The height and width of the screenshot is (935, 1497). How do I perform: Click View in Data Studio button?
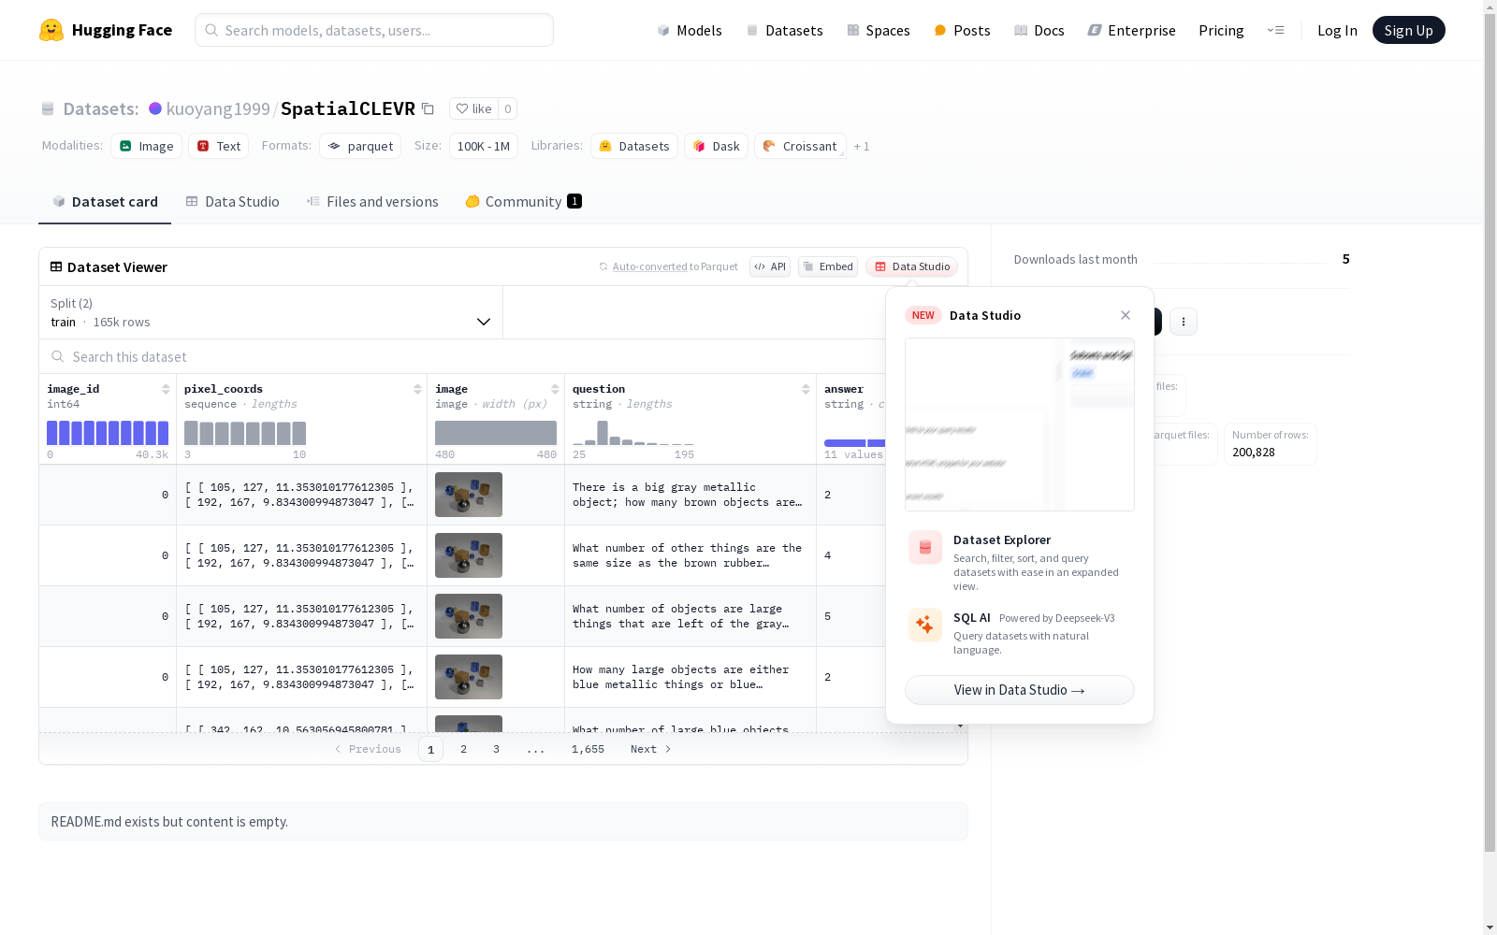(x=1020, y=690)
